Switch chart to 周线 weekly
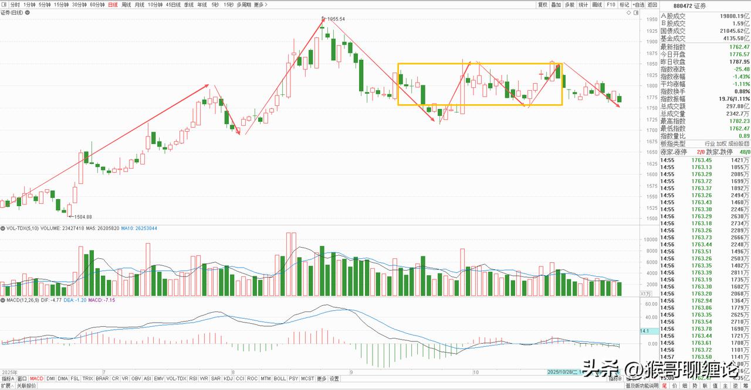Viewport: 751px width, 390px height. [x=126, y=5]
